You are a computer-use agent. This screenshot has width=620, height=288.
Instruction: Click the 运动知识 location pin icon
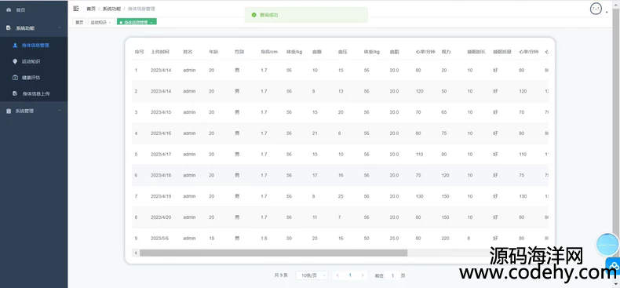pos(15,61)
